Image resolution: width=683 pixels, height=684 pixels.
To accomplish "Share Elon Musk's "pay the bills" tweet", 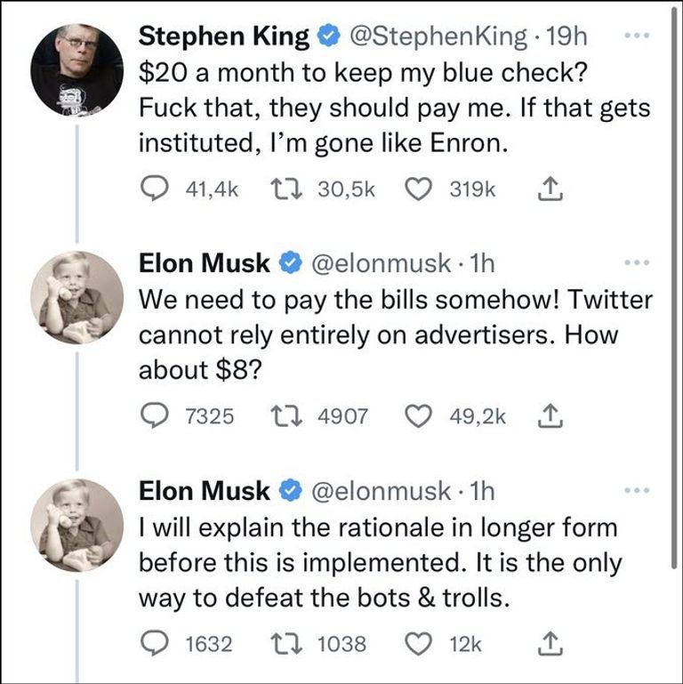I will pos(550,415).
